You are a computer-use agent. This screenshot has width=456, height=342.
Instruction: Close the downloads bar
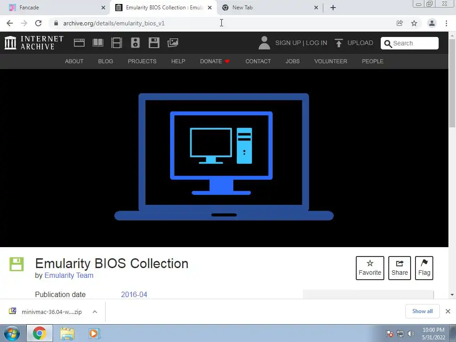pyautogui.click(x=448, y=311)
